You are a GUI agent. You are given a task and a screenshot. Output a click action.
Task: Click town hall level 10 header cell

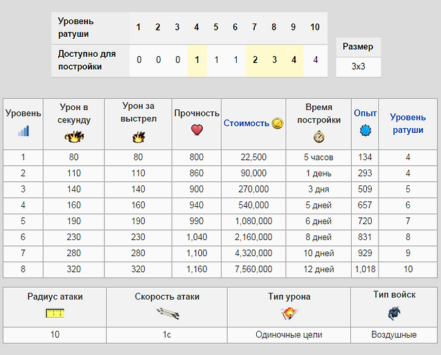click(x=315, y=27)
